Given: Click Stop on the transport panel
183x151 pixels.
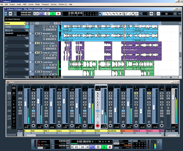Looking at the screenshot, I should [98, 147].
